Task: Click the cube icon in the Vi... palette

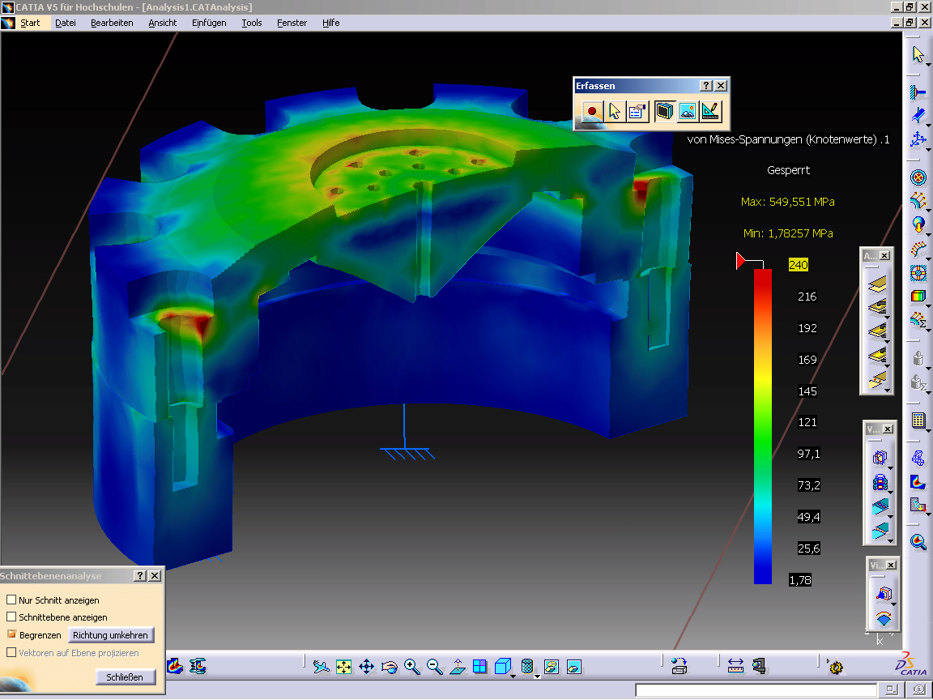Action: (x=884, y=593)
